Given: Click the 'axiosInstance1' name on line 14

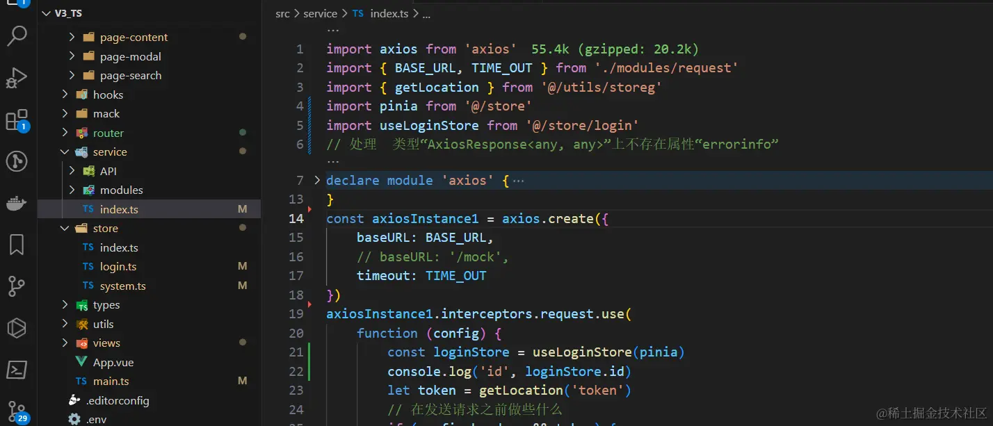Looking at the screenshot, I should 426,218.
